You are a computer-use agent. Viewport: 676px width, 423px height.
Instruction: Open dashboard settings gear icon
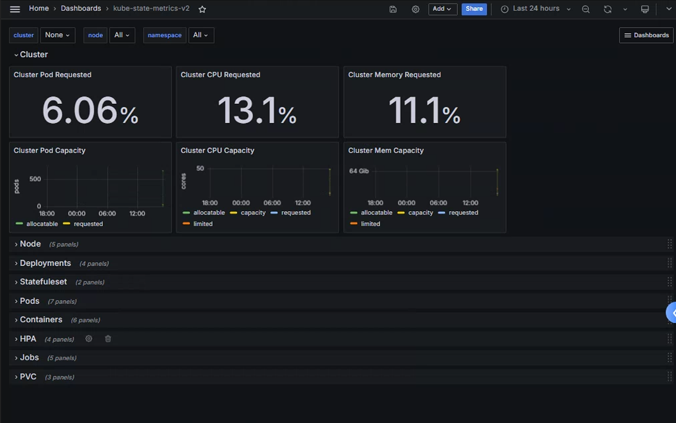416,9
